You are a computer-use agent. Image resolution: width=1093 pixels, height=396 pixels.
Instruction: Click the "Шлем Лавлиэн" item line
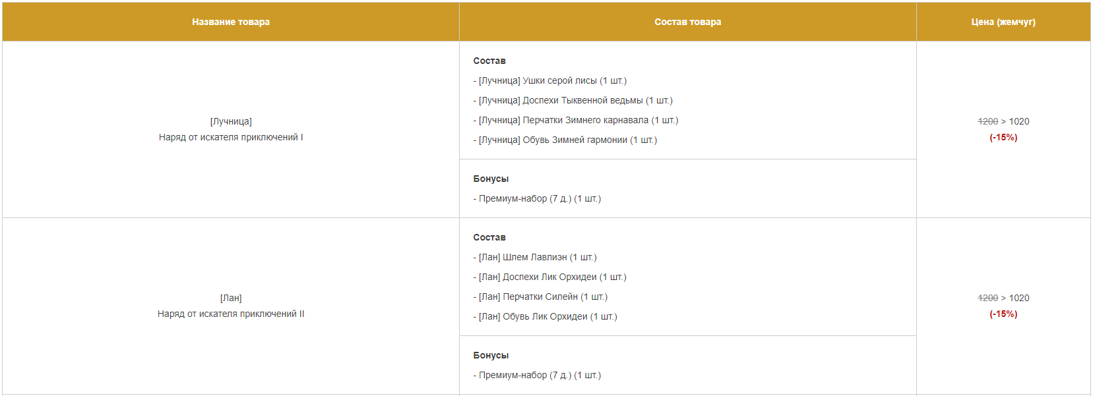click(x=534, y=257)
